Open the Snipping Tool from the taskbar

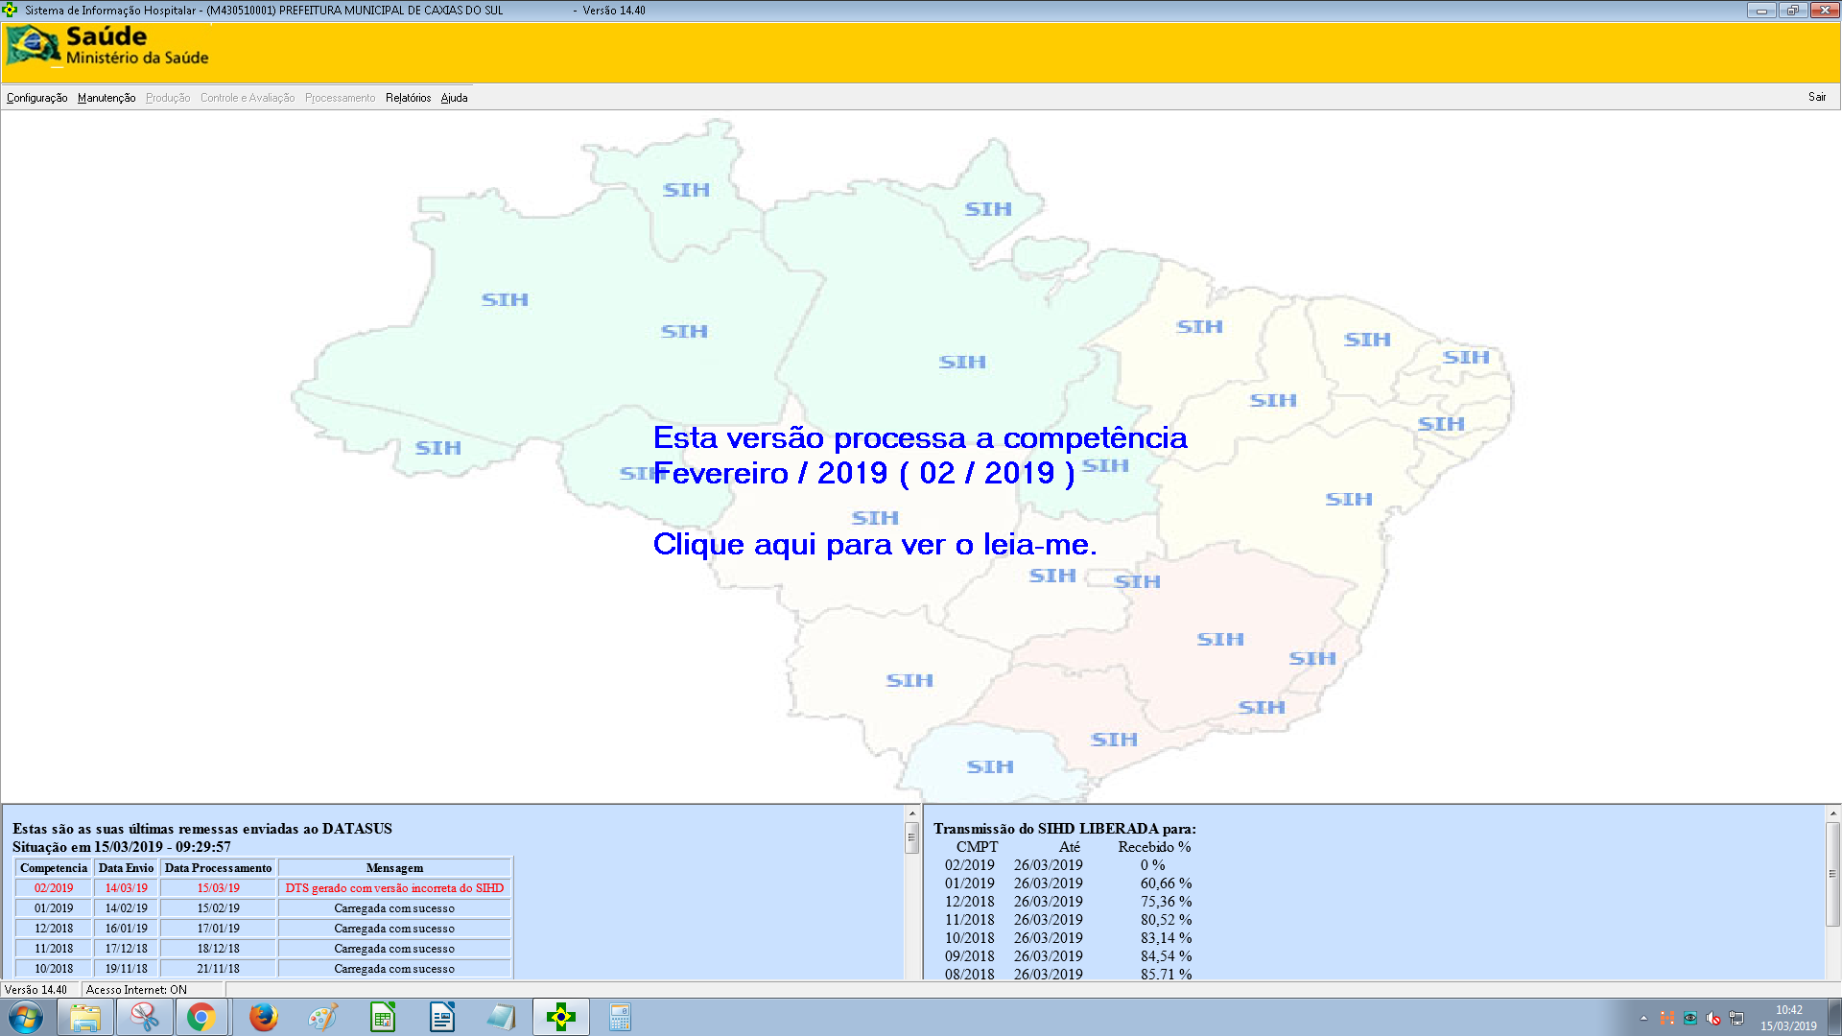145,1016
